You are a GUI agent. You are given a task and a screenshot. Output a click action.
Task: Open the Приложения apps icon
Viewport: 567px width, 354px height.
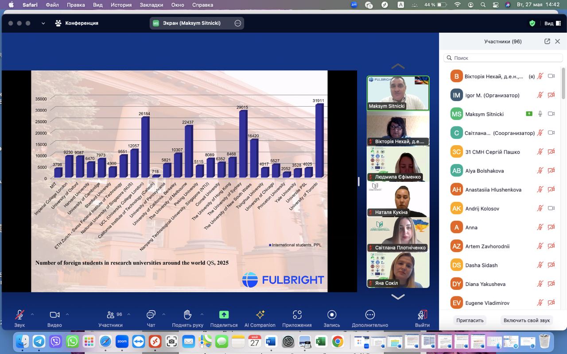297,315
